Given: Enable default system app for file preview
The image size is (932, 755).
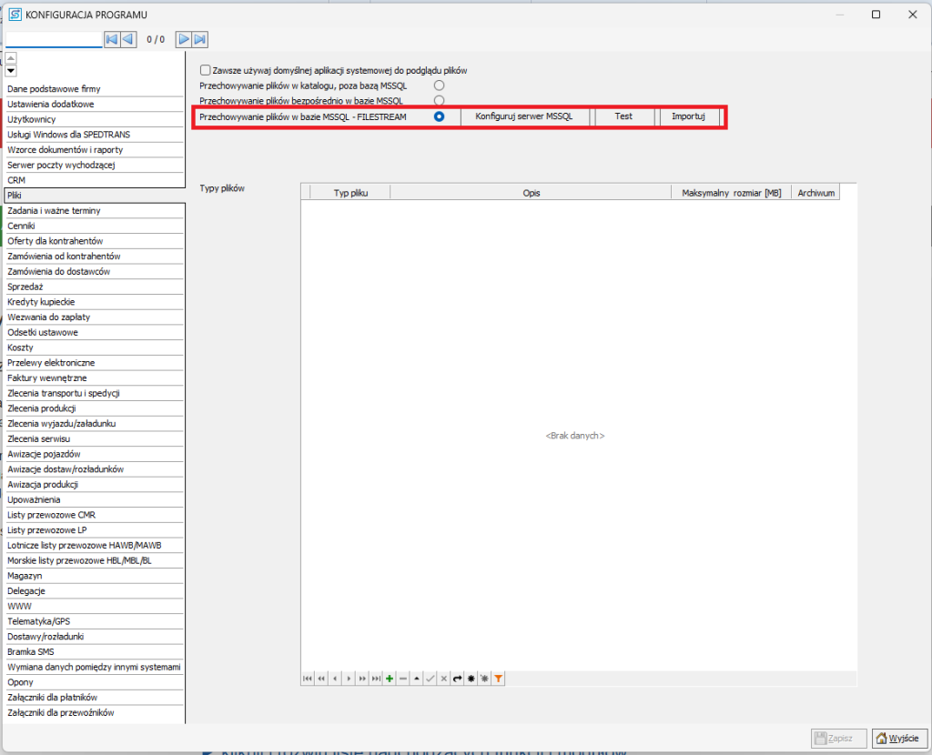Looking at the screenshot, I should tap(206, 70).
